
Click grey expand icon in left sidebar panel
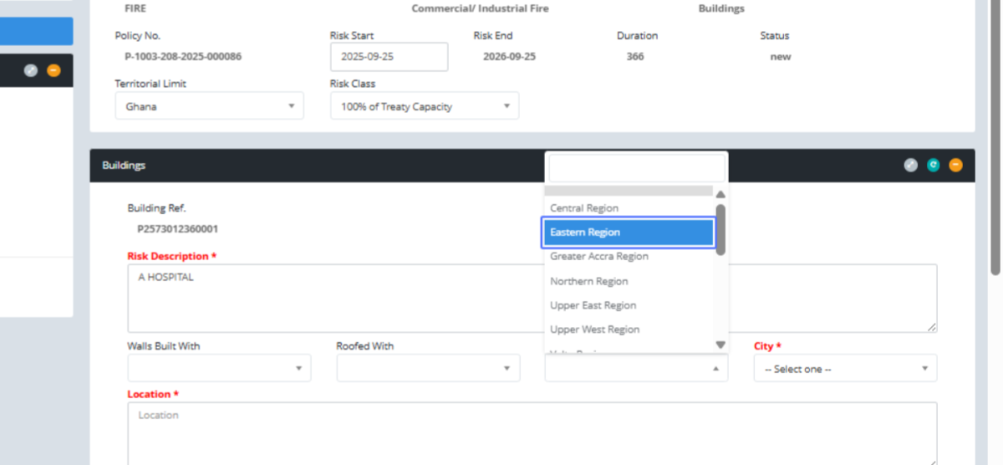31,71
